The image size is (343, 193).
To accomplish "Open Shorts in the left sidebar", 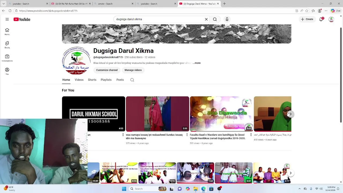I will click(7, 45).
